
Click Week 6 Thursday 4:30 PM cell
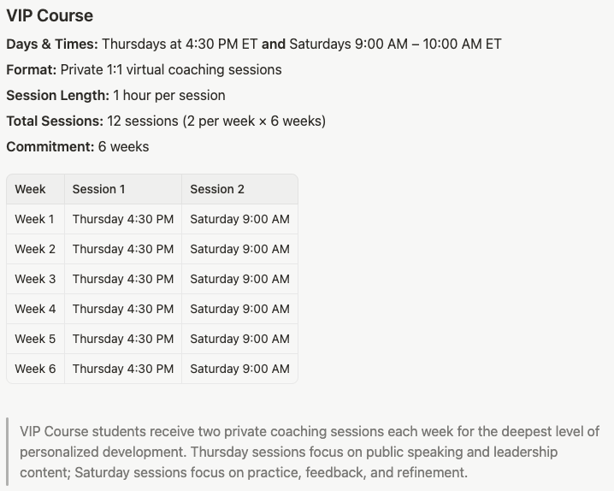pos(123,369)
